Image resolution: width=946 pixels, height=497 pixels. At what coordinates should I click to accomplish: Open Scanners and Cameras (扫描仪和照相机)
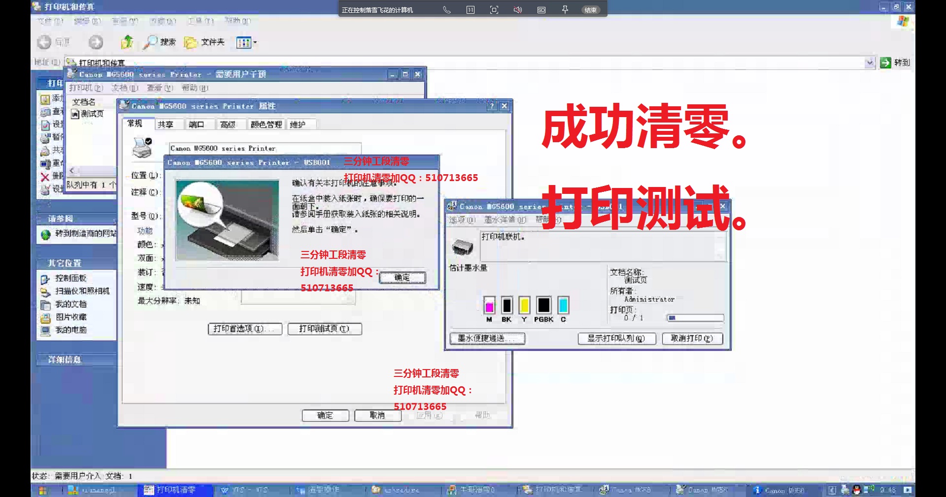82,291
